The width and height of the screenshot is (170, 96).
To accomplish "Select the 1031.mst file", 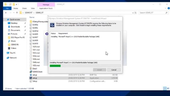I will [36, 50].
